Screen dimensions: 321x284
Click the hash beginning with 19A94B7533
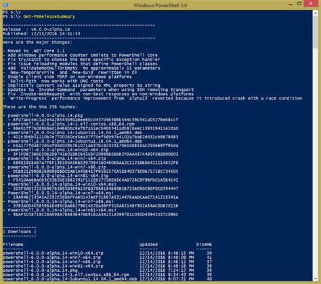click(95, 197)
